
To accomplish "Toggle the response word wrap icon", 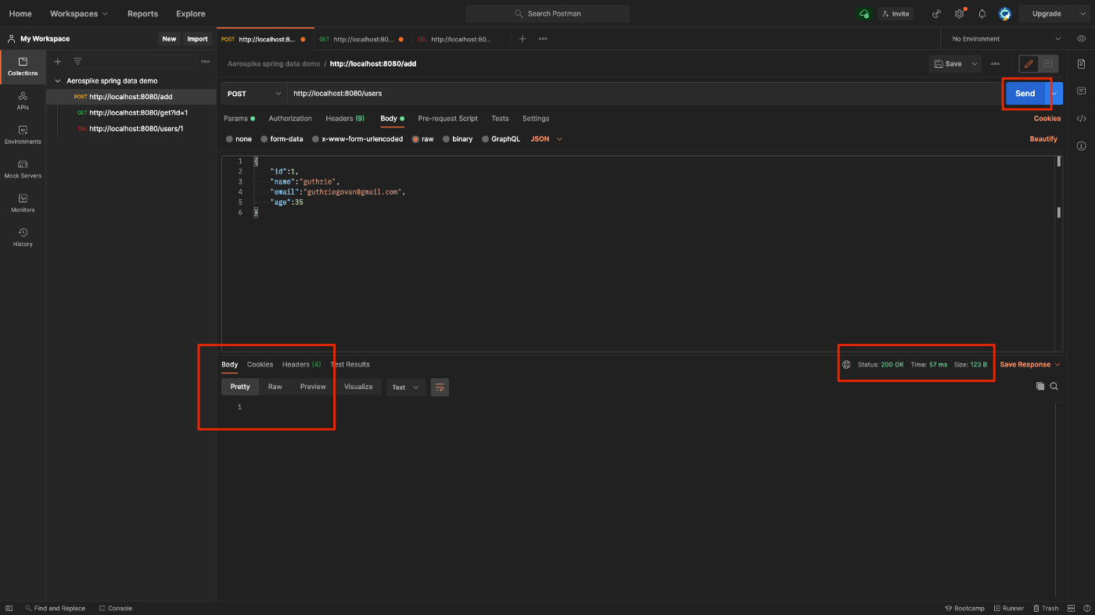I will click(440, 387).
